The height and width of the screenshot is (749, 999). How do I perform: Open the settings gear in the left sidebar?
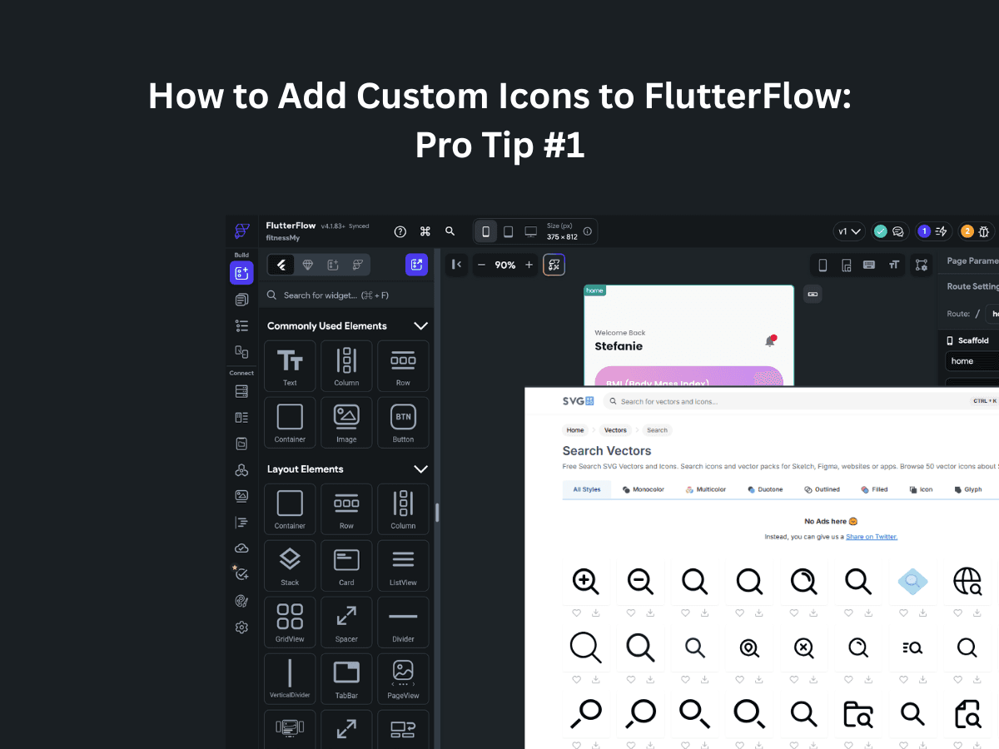coord(241,627)
